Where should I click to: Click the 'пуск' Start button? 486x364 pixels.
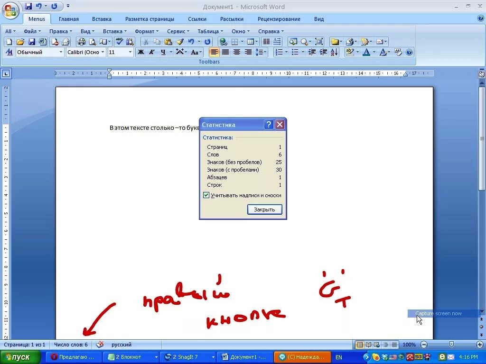(x=20, y=357)
